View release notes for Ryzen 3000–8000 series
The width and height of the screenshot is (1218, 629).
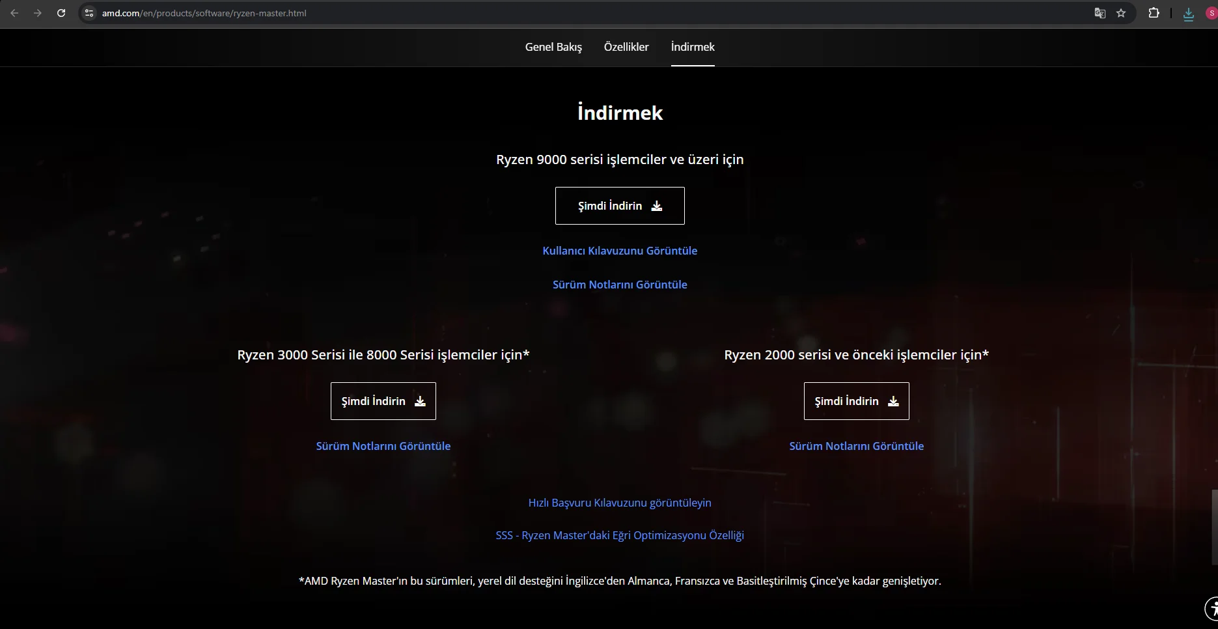tap(383, 446)
